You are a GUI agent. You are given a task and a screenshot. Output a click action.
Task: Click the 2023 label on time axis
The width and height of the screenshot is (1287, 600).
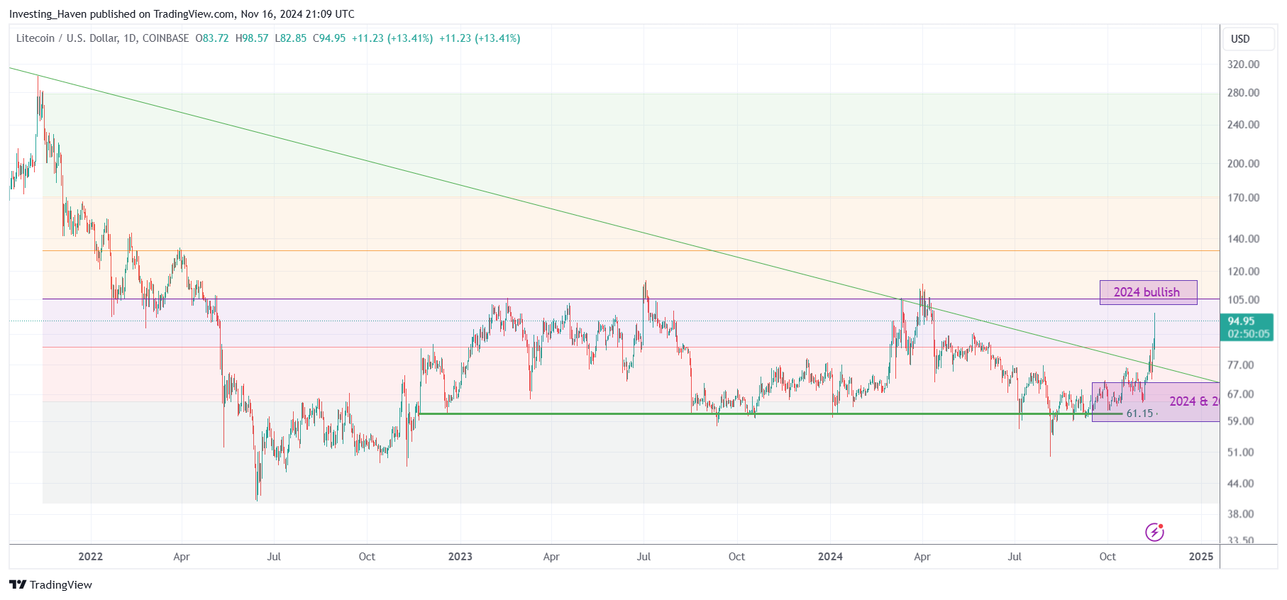pyautogui.click(x=460, y=557)
